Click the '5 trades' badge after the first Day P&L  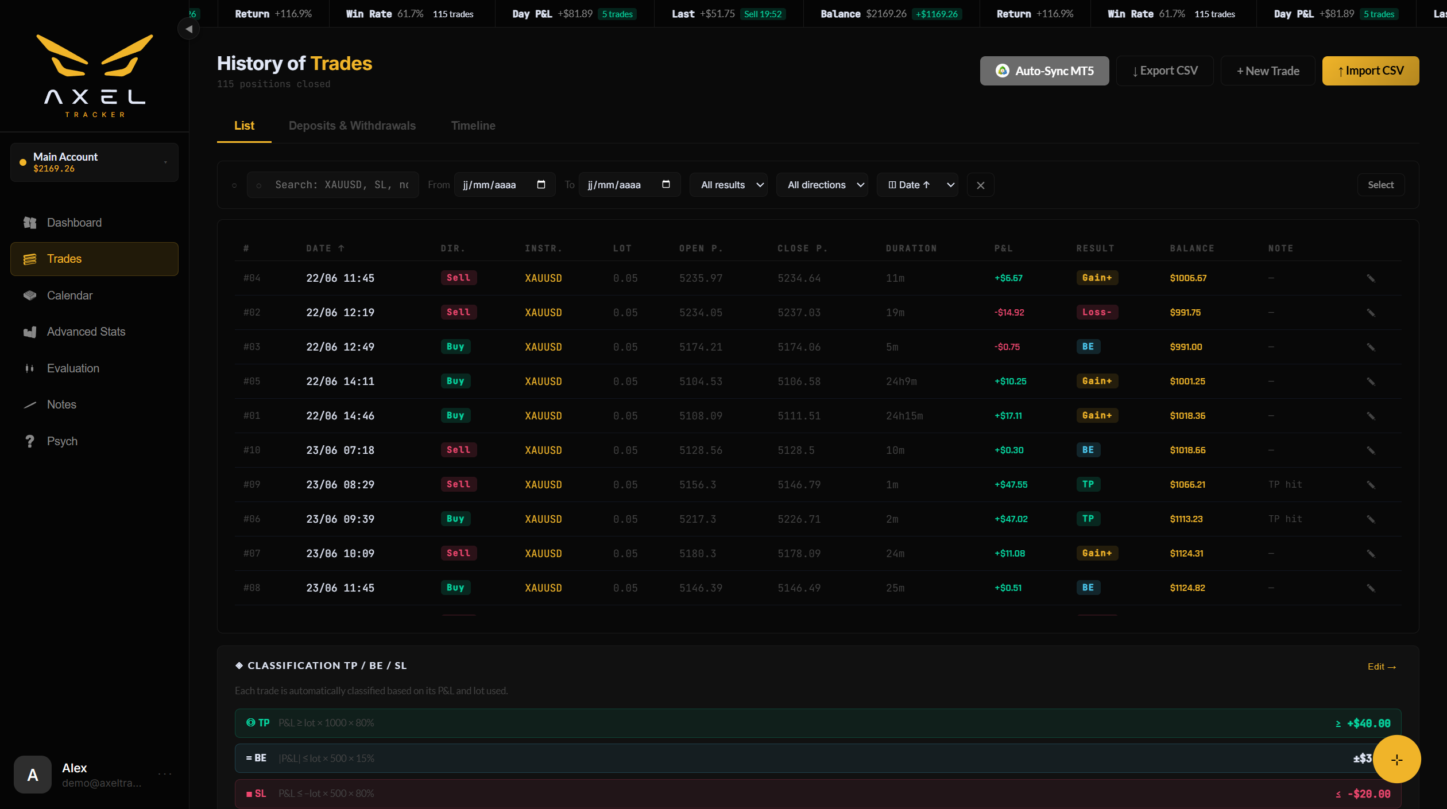pyautogui.click(x=617, y=14)
